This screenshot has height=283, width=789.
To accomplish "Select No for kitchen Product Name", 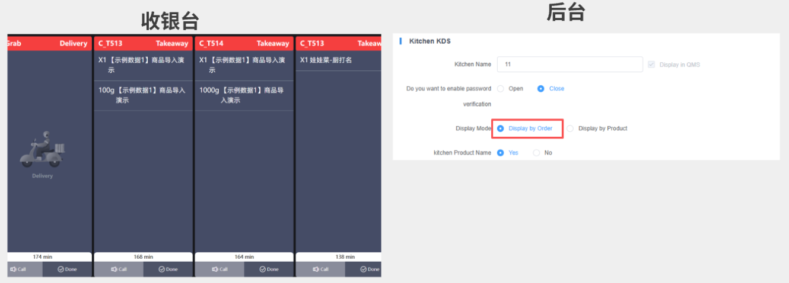I will (536, 153).
